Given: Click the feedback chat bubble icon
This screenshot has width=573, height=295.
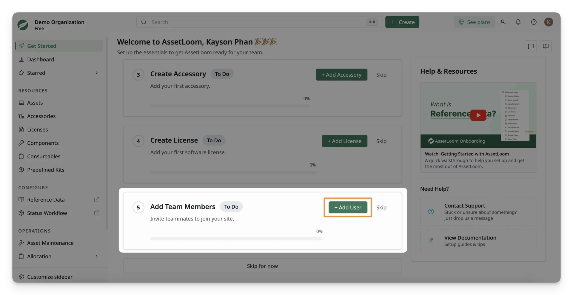Looking at the screenshot, I should pos(531,46).
